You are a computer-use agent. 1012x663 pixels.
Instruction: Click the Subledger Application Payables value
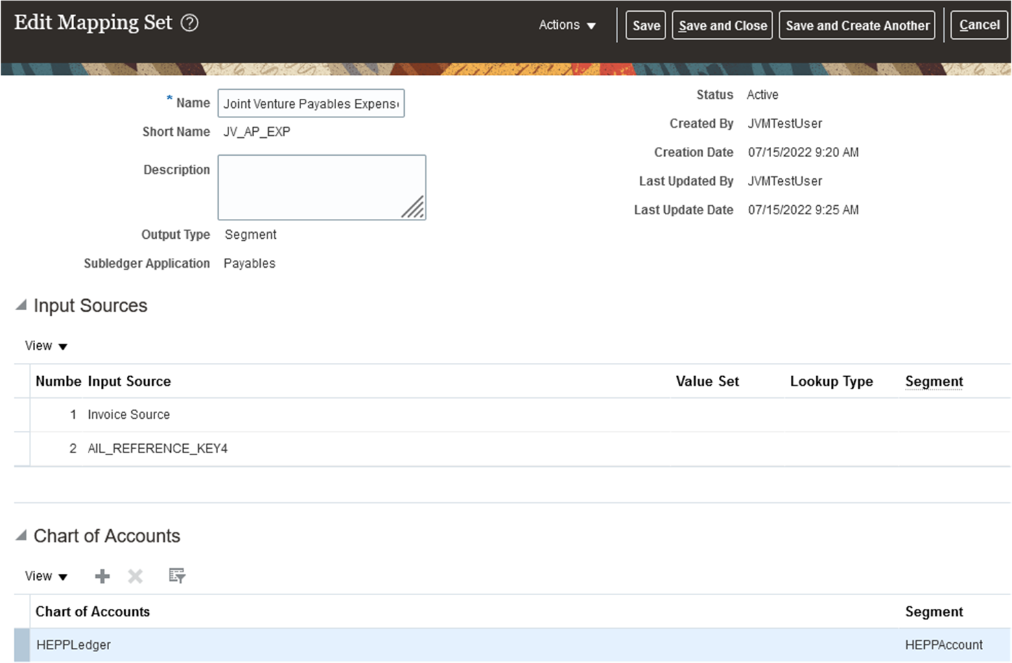point(249,264)
